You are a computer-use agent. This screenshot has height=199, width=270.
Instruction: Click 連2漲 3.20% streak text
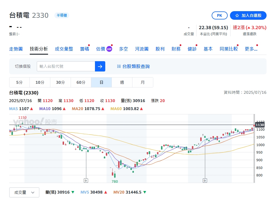coord(249,27)
